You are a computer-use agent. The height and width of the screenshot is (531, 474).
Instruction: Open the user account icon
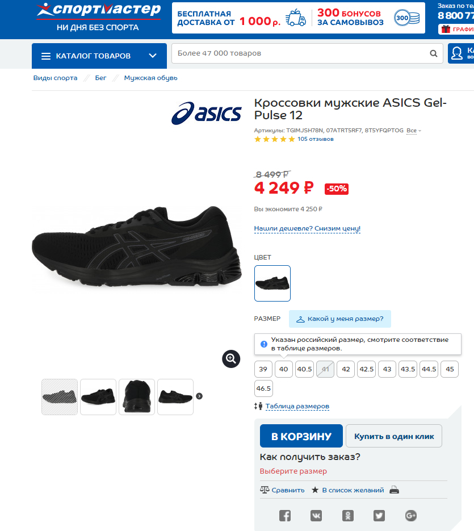457,54
